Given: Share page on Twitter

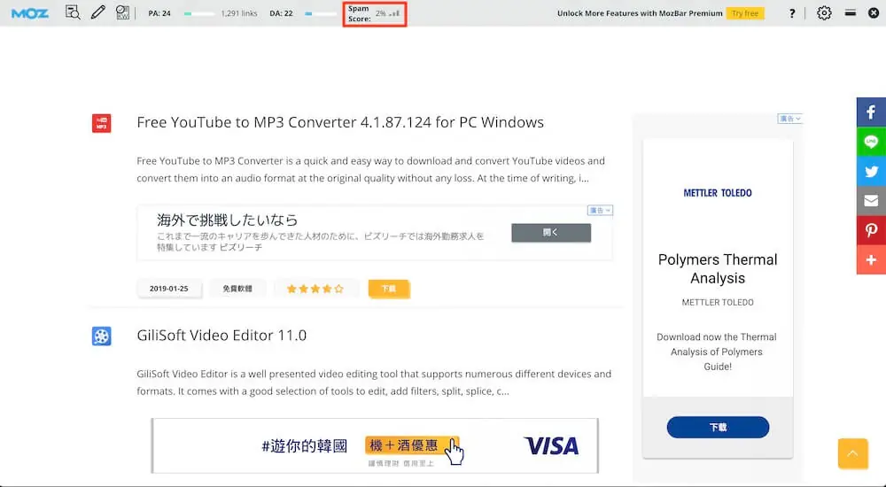Looking at the screenshot, I should click(x=871, y=171).
